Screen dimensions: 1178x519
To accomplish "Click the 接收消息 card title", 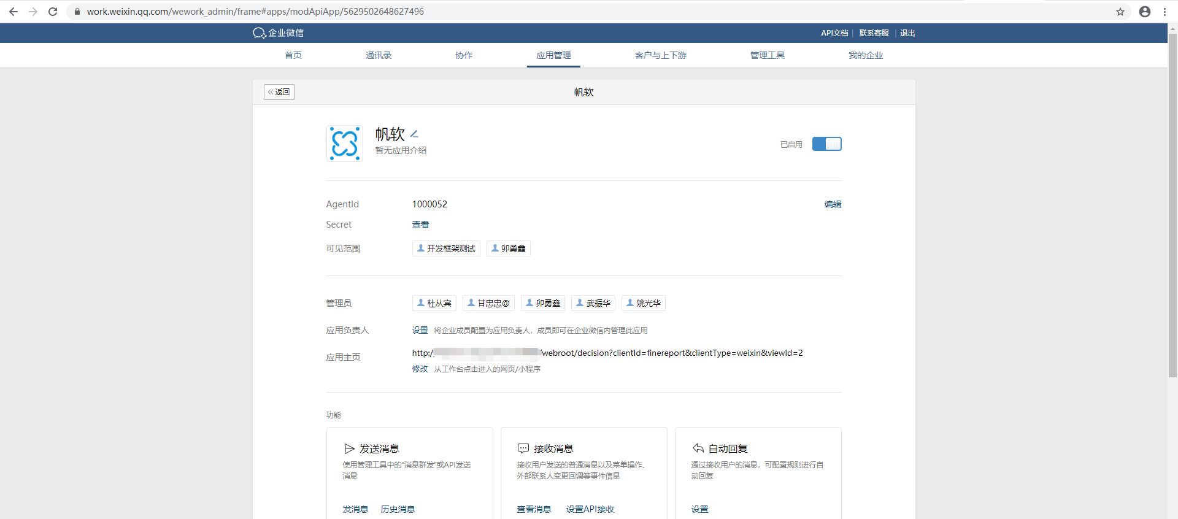I will [x=553, y=448].
